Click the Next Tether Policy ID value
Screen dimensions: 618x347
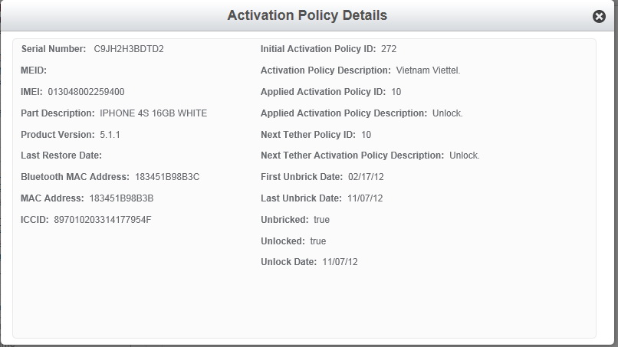pos(367,135)
